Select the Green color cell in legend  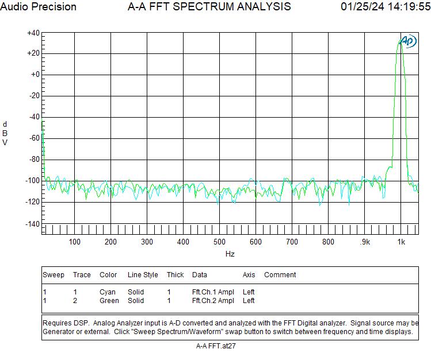109,301
